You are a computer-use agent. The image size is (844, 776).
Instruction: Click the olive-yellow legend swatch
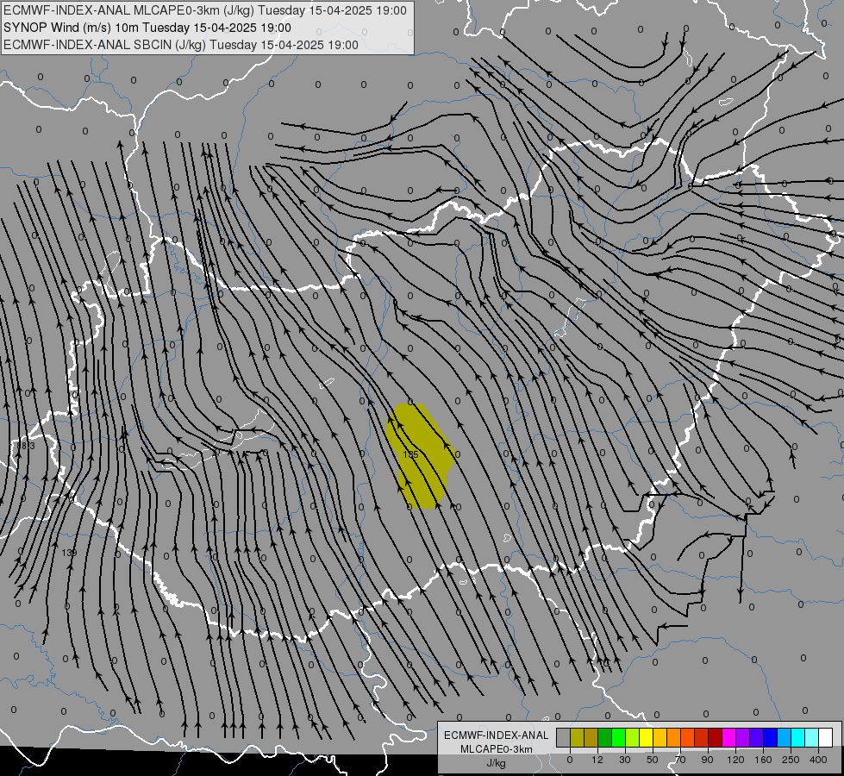pyautogui.click(x=578, y=737)
